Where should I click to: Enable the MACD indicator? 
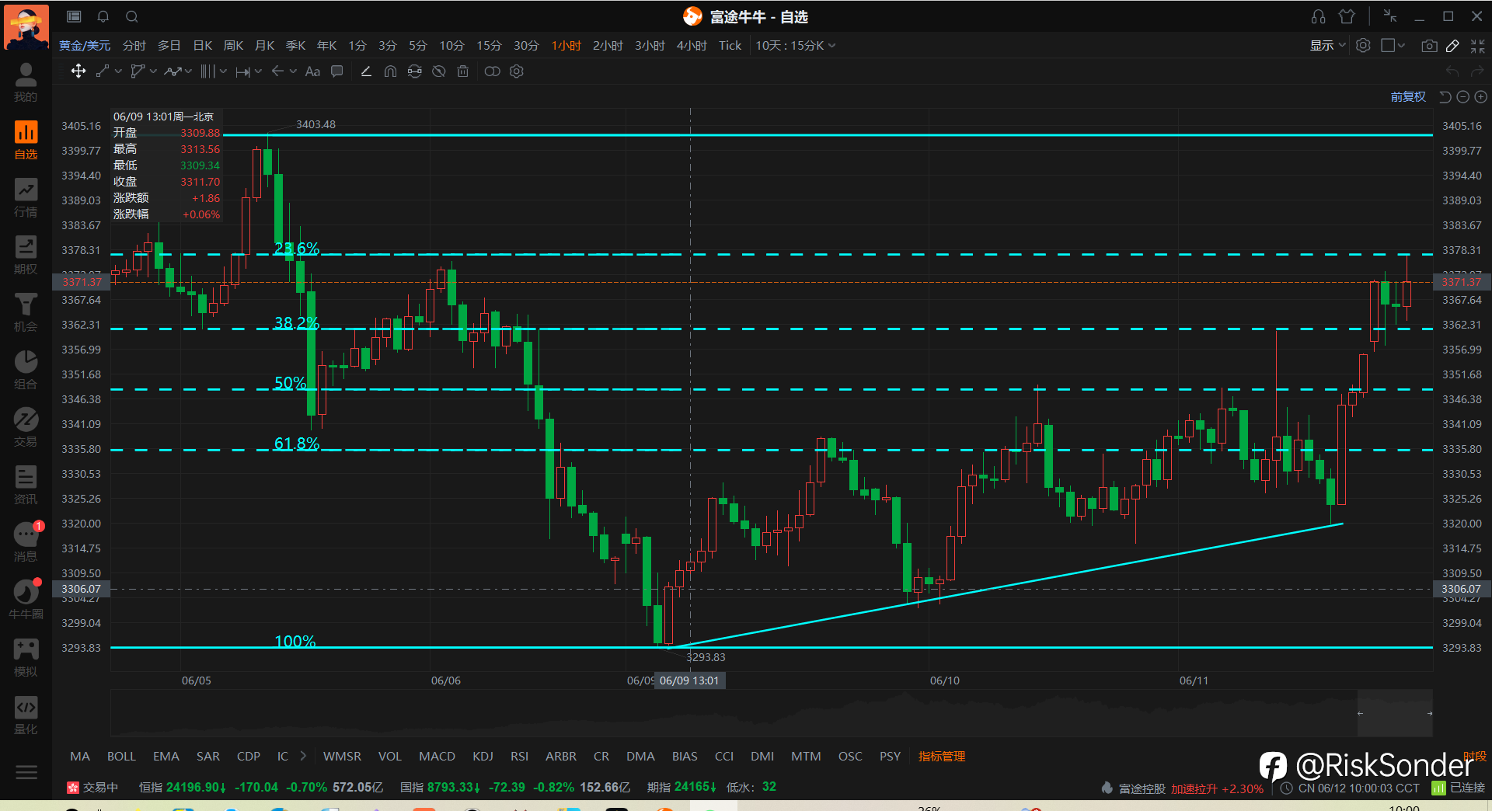click(x=437, y=756)
